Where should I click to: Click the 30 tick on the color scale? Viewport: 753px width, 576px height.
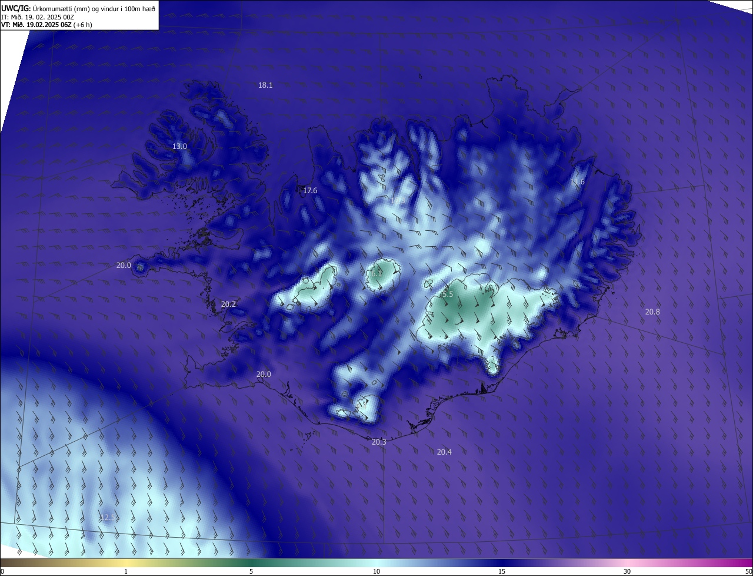(x=627, y=571)
